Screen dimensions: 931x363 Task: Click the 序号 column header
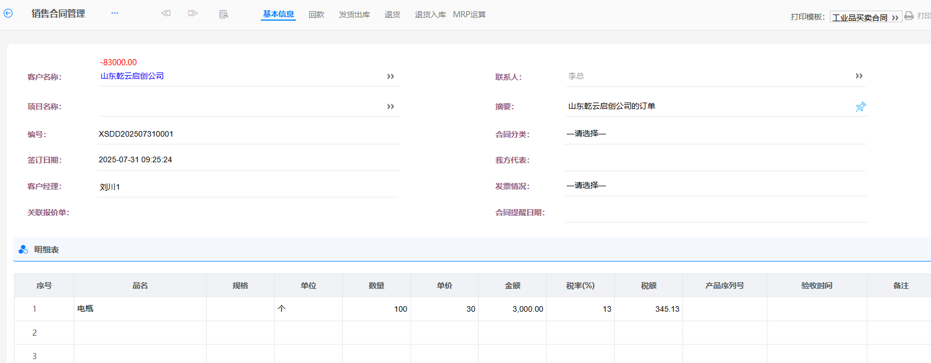click(44, 285)
